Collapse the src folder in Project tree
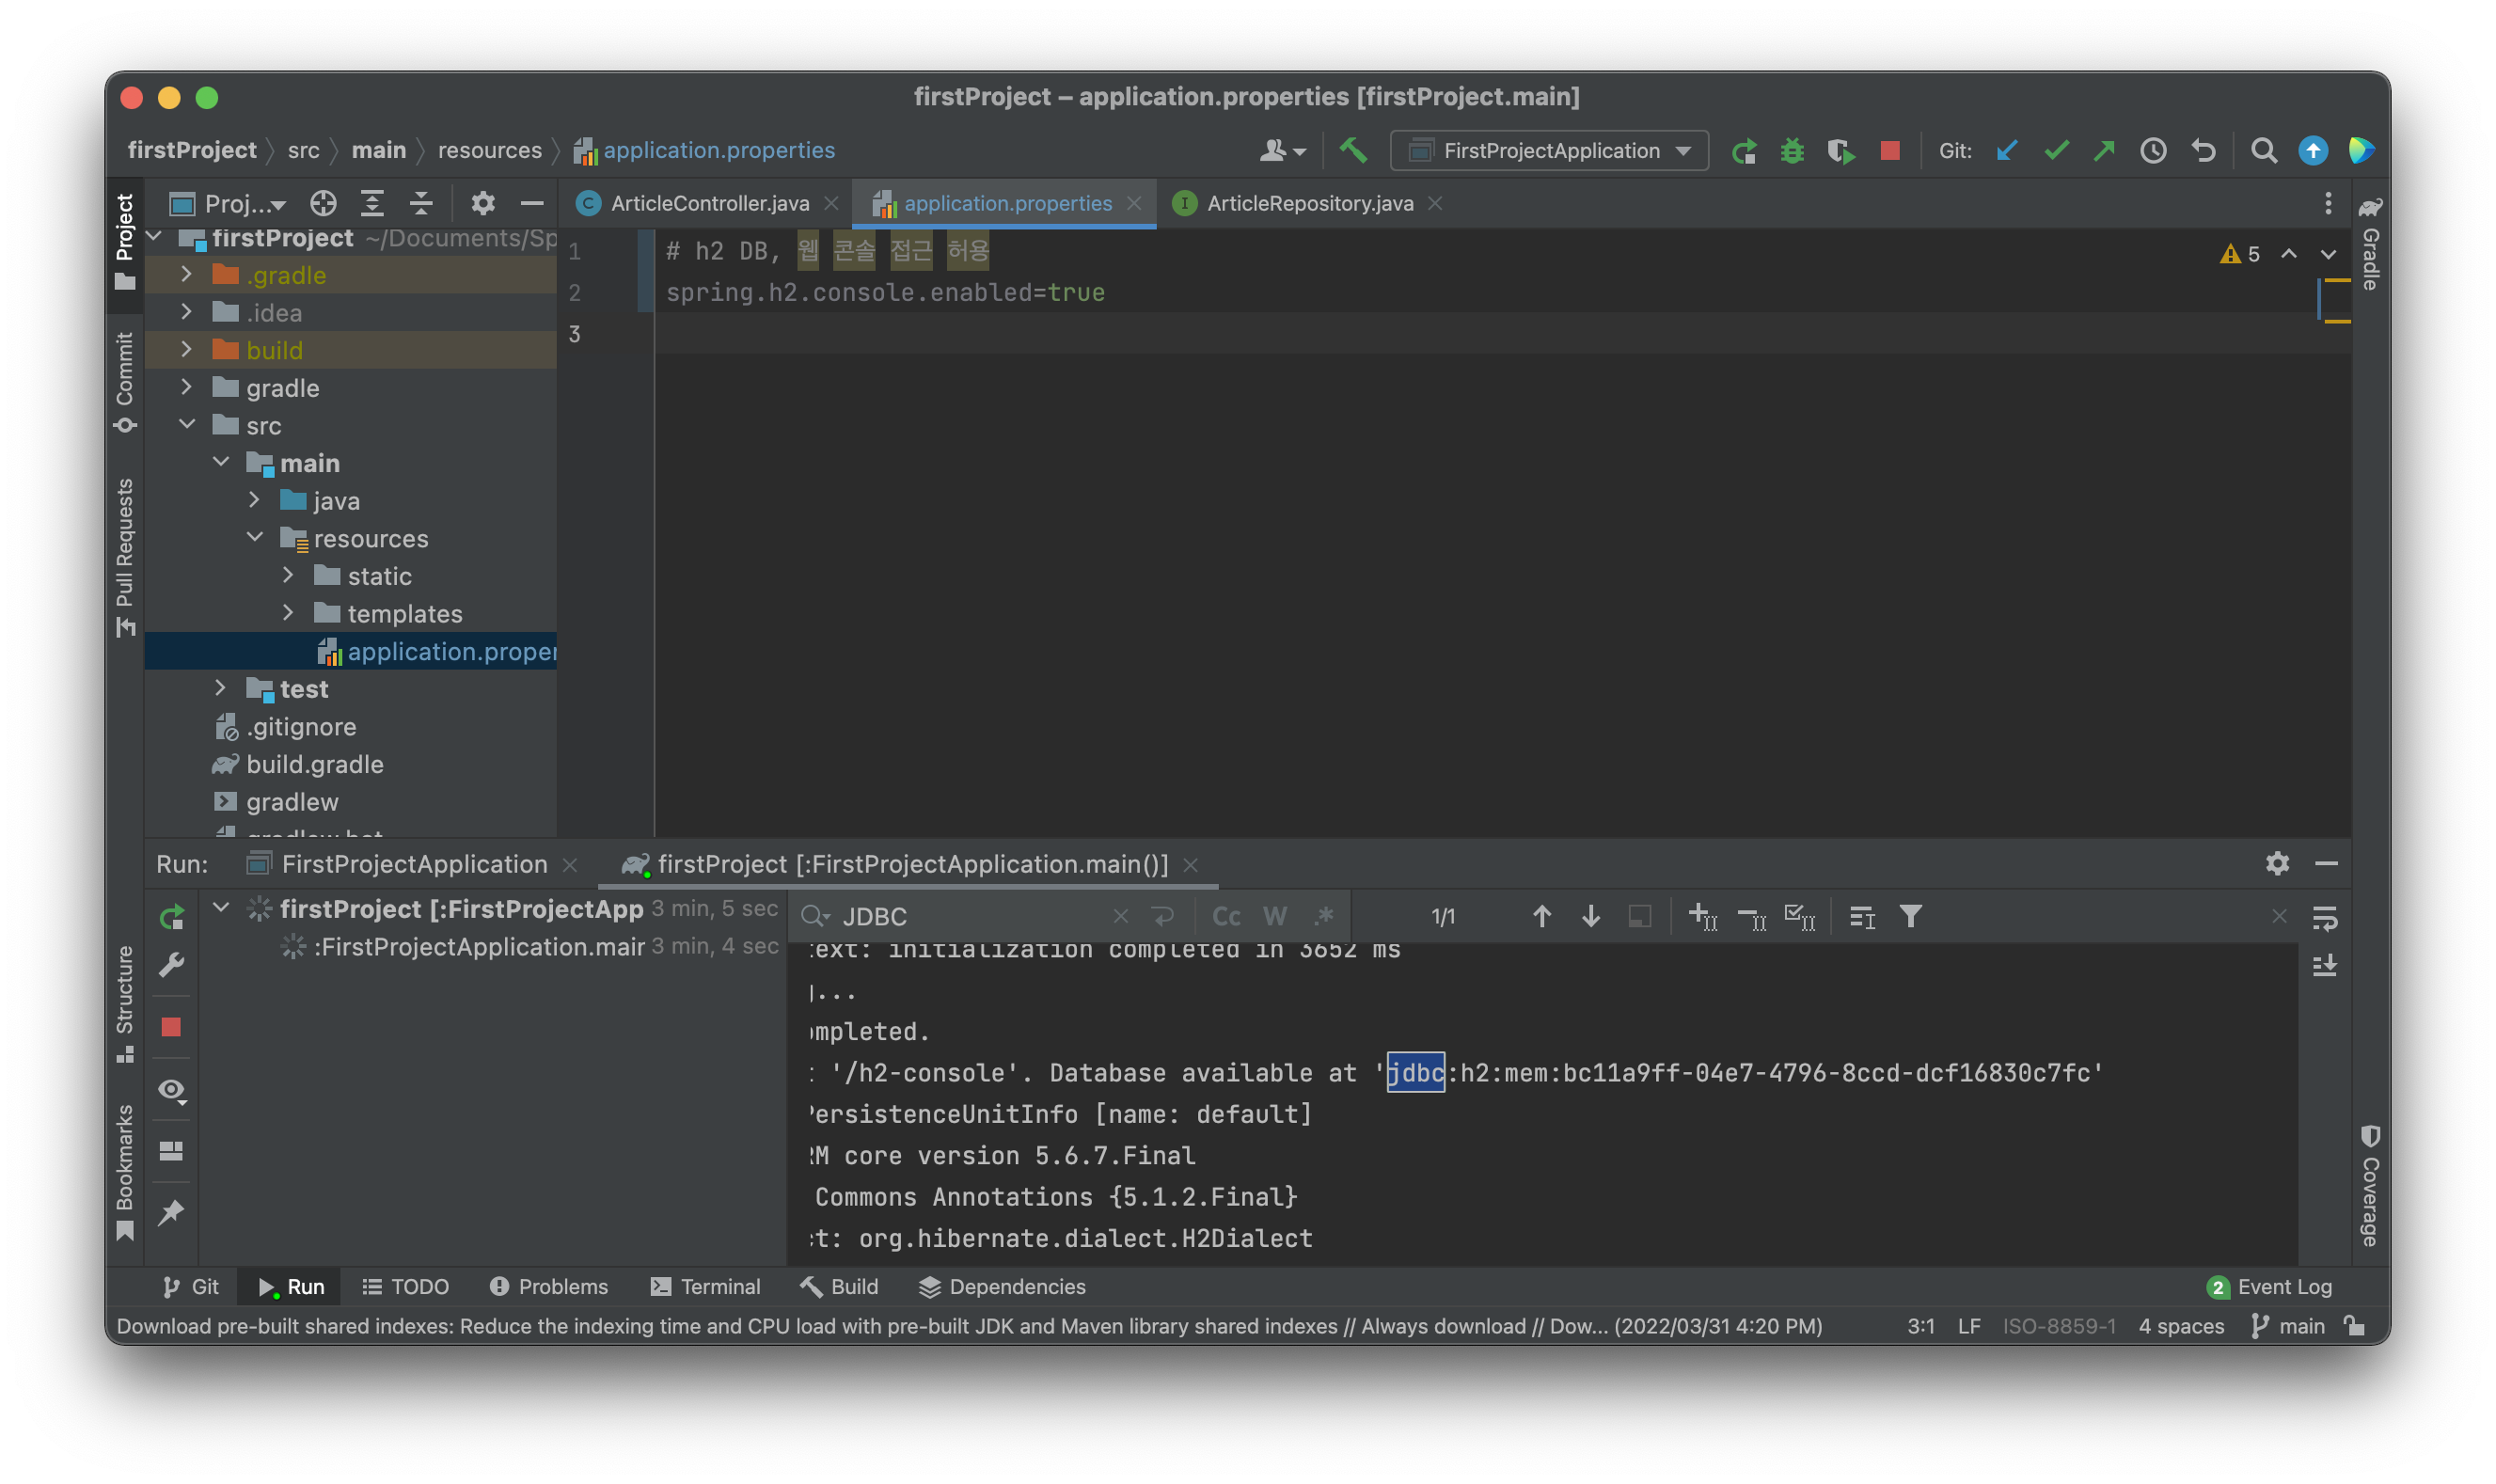This screenshot has height=1484, width=2496. click(188, 425)
